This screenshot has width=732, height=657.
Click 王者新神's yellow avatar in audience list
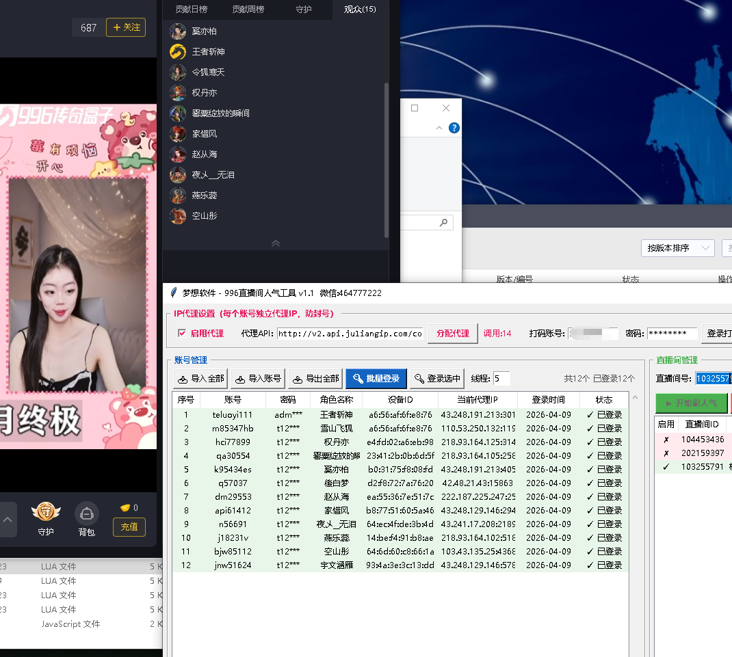178,52
